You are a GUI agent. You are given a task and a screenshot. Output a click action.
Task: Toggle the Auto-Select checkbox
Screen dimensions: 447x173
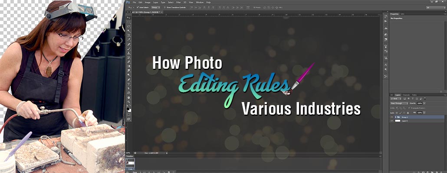pos(138,7)
